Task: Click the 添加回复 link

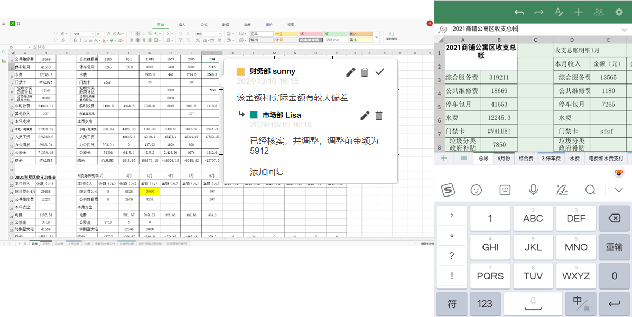Action: (267, 172)
